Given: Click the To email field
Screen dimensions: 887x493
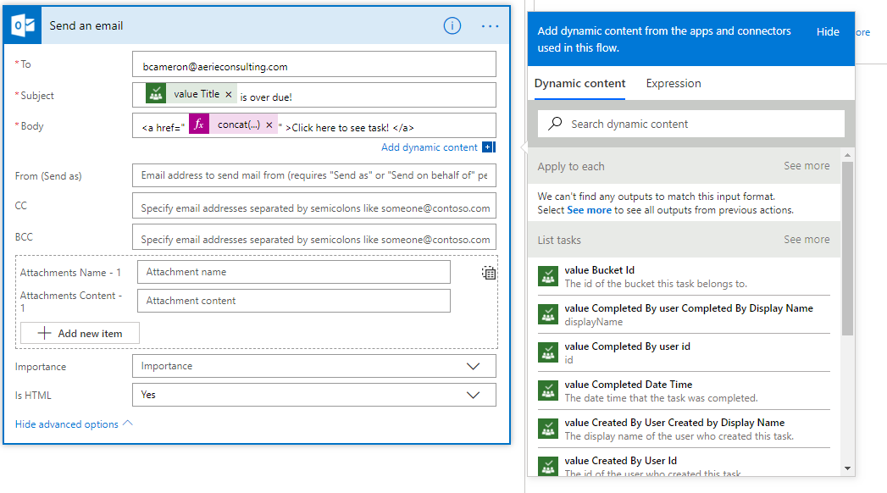Looking at the screenshot, I should pyautogui.click(x=314, y=64).
